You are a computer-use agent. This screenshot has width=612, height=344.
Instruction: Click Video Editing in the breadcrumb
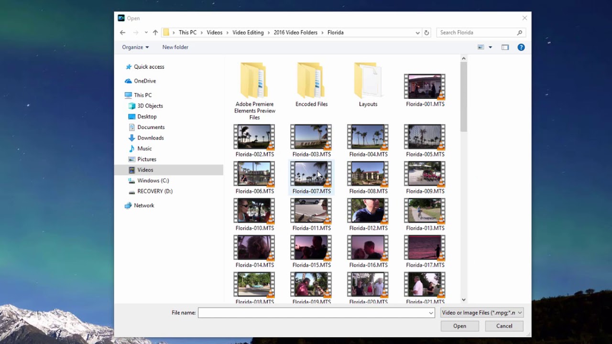click(x=248, y=32)
